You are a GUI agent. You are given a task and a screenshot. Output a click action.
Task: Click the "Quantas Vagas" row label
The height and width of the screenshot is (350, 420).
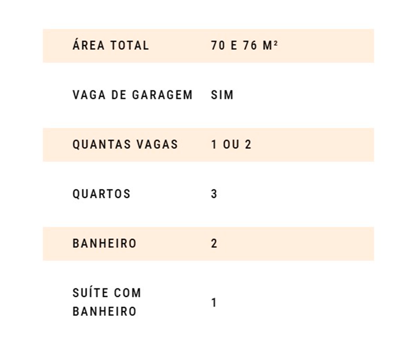tap(125, 145)
